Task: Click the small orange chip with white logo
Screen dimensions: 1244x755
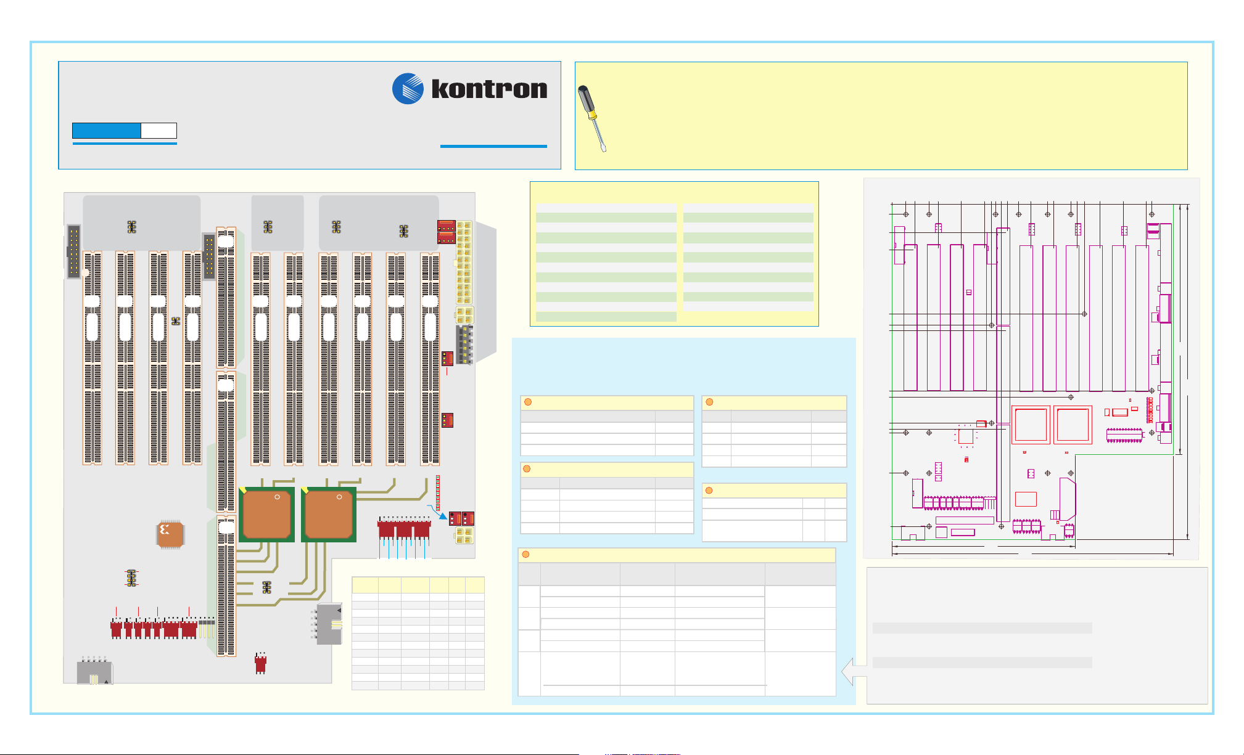Action: pos(170,534)
